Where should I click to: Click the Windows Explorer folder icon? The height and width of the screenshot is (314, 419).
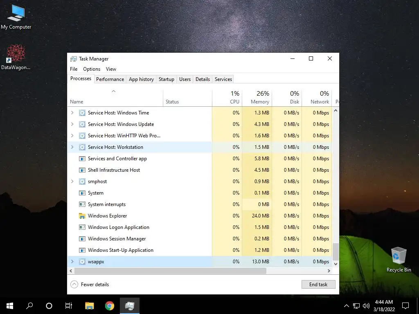coord(82,216)
